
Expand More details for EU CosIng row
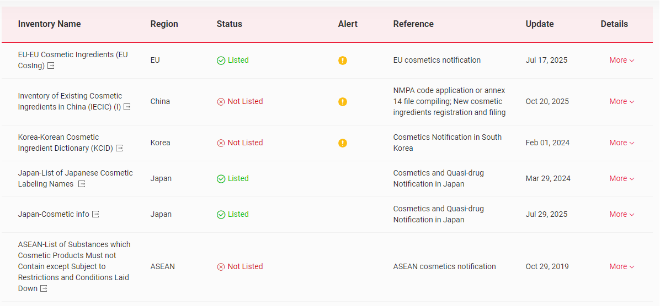pyautogui.click(x=621, y=61)
